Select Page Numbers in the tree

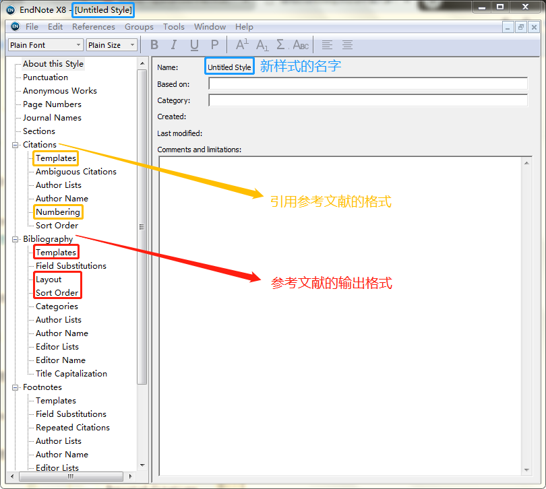(x=52, y=104)
